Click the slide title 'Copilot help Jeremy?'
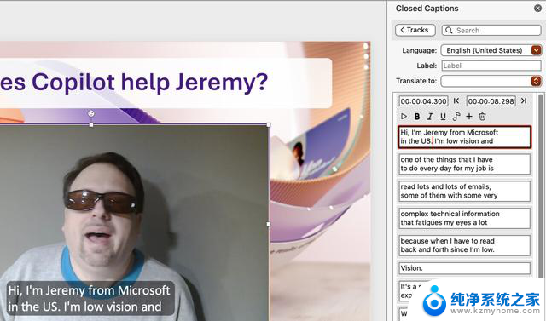This screenshot has width=546, height=321. pos(150,83)
